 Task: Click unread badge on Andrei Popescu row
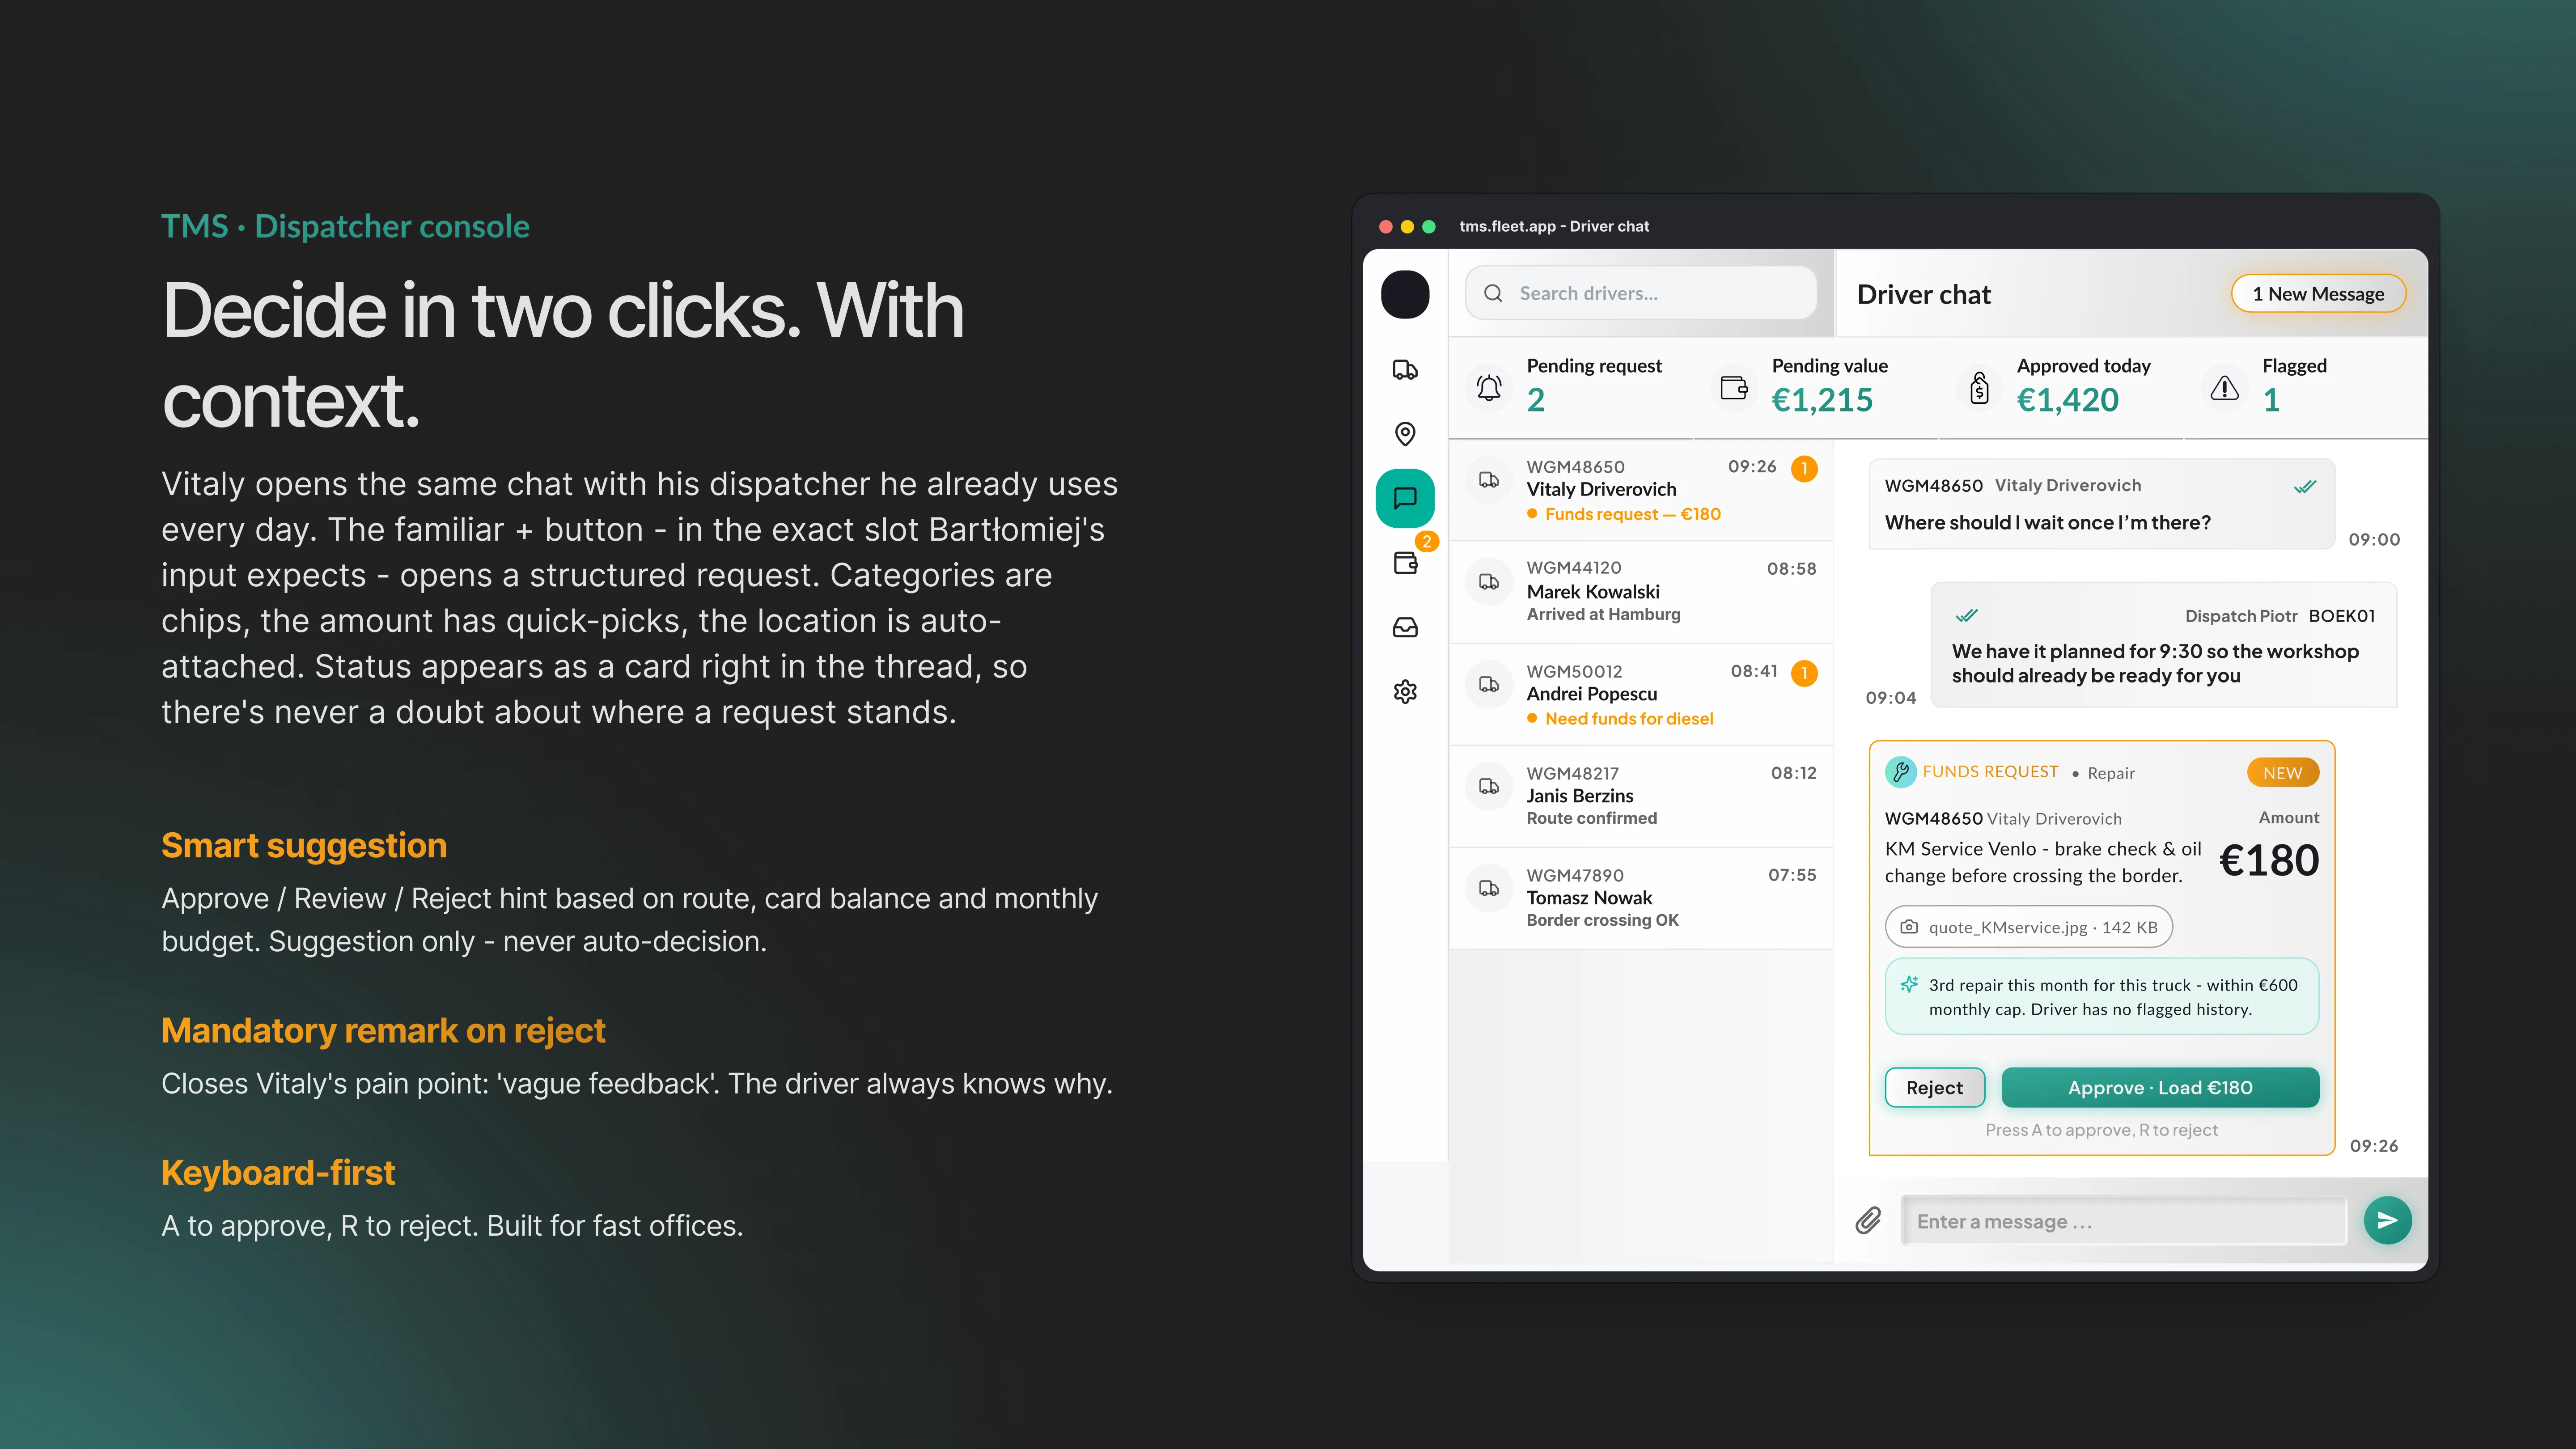point(1804,673)
